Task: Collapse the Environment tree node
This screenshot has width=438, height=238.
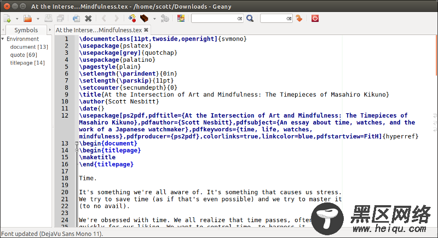Action: (x=3, y=39)
